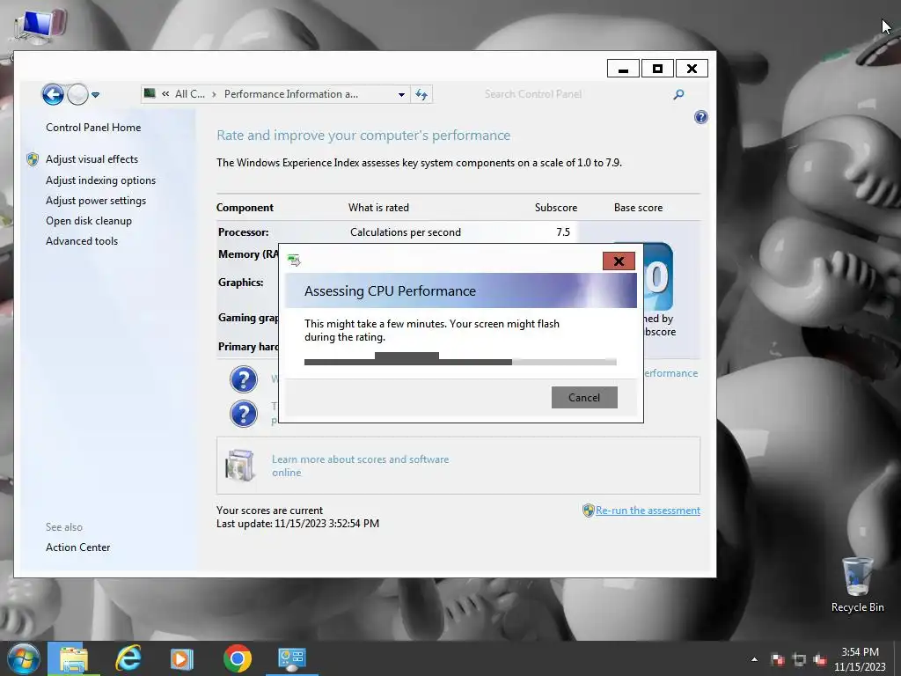Select the Performance Information breadcrumb segment
The image size is (901, 676).
coord(290,93)
